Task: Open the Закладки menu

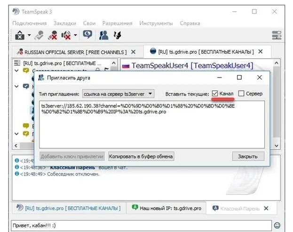Action: 65,23
